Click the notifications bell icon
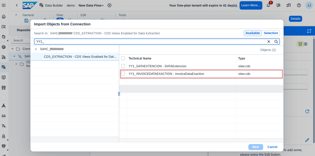Screen dimensions: 315x156 pos(268,5)
